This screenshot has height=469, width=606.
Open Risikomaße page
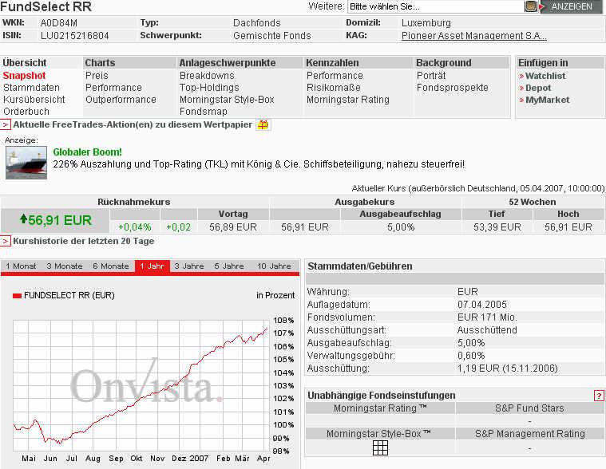pos(334,88)
